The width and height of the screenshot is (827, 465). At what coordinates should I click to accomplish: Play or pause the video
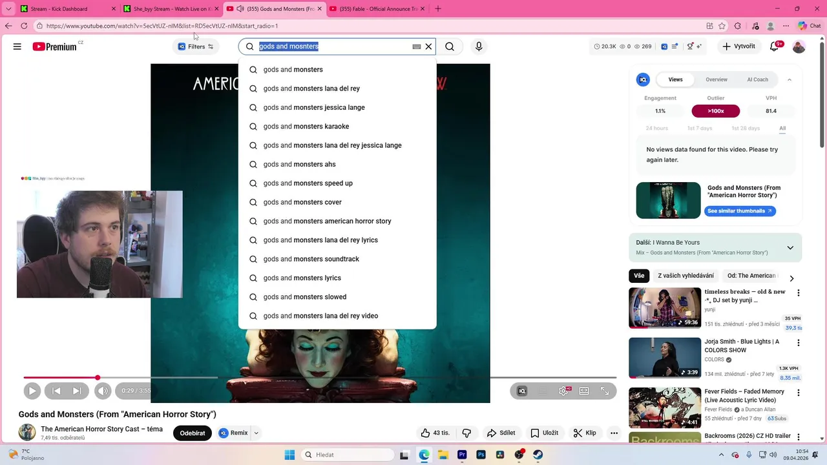[32, 391]
